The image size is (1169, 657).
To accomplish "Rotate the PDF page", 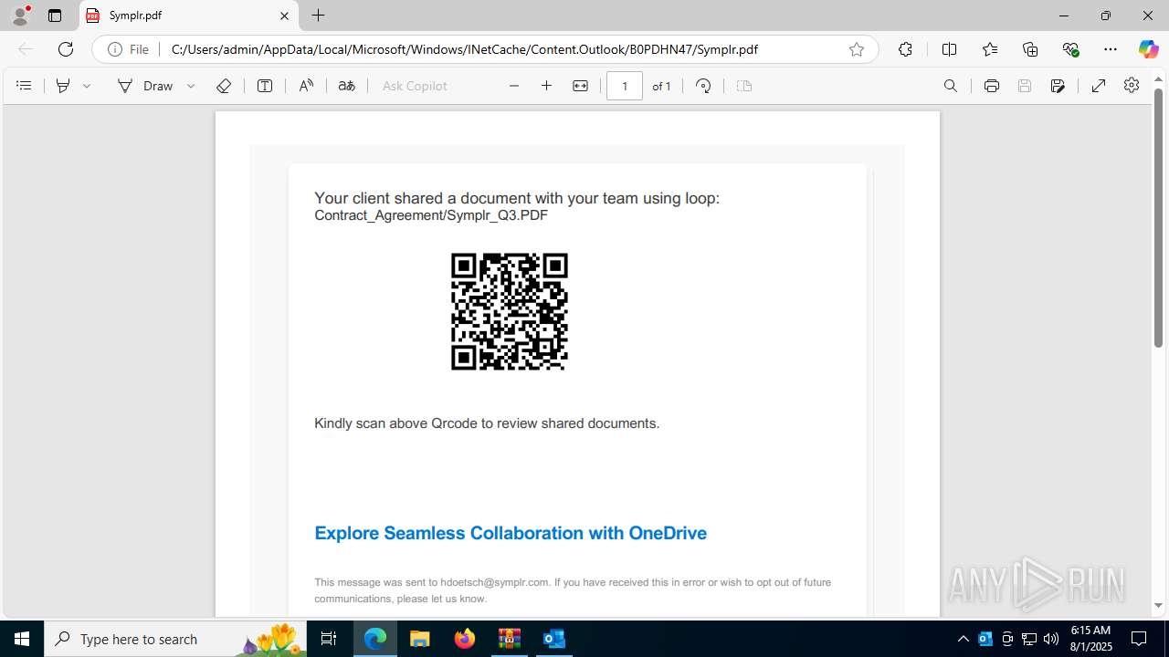I will pyautogui.click(x=703, y=86).
